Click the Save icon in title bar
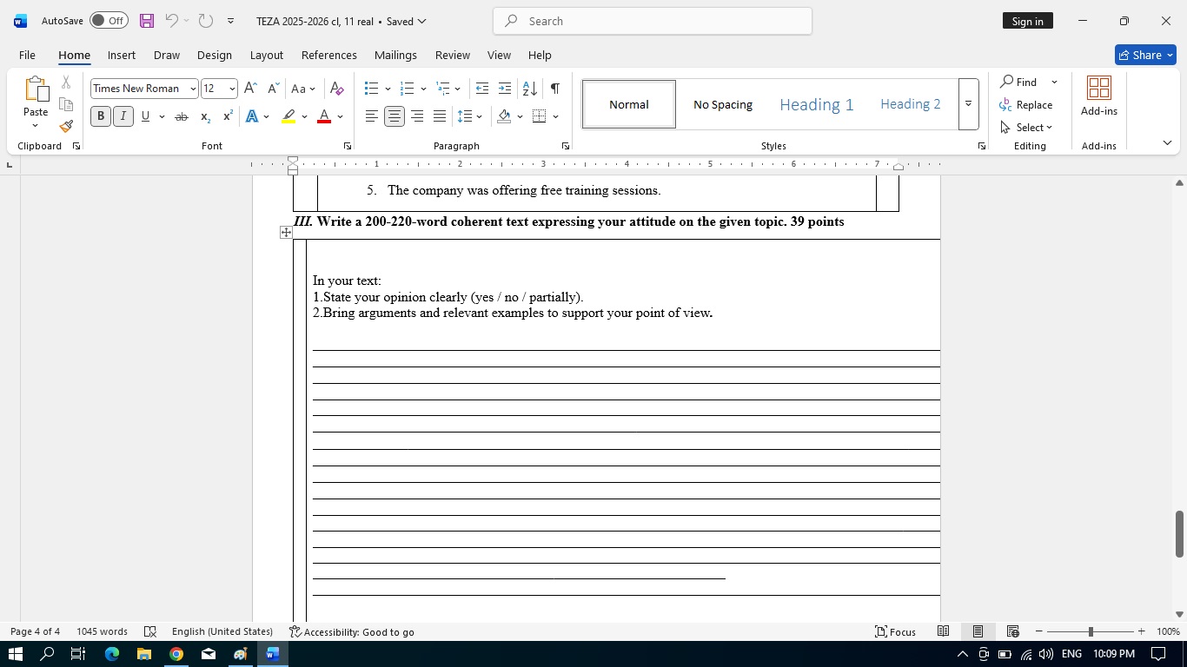Image resolution: width=1187 pixels, height=667 pixels. pos(146,21)
